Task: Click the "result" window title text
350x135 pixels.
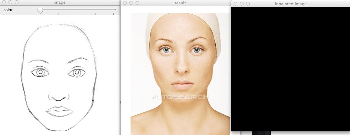Action: point(180,3)
